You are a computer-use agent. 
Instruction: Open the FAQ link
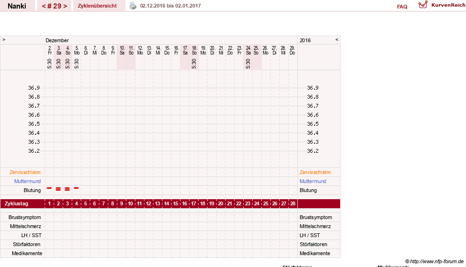[402, 7]
